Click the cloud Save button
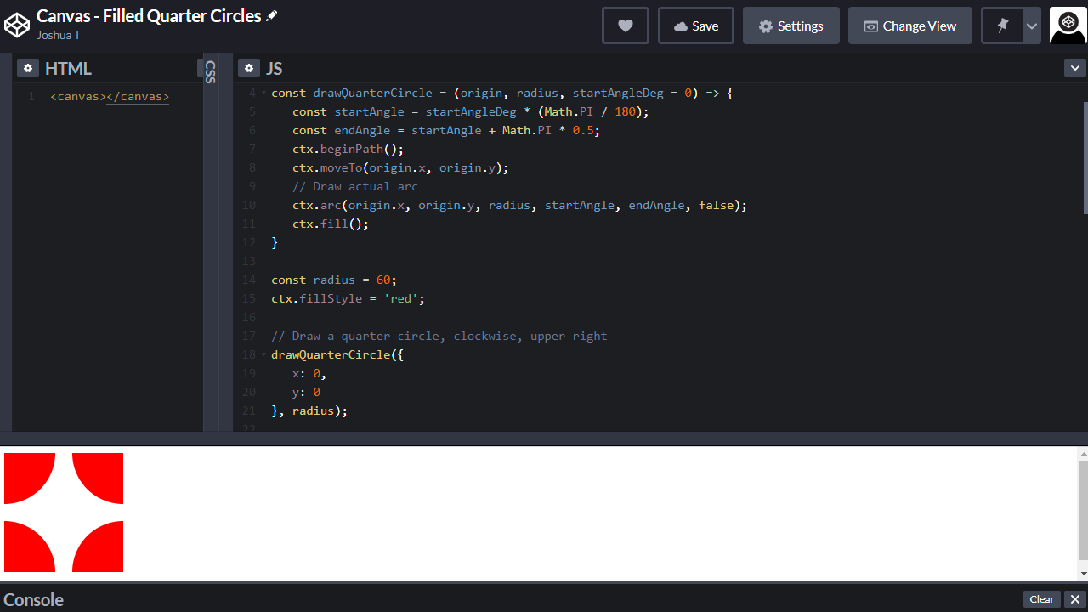Image resolution: width=1088 pixels, height=612 pixels. tap(695, 25)
